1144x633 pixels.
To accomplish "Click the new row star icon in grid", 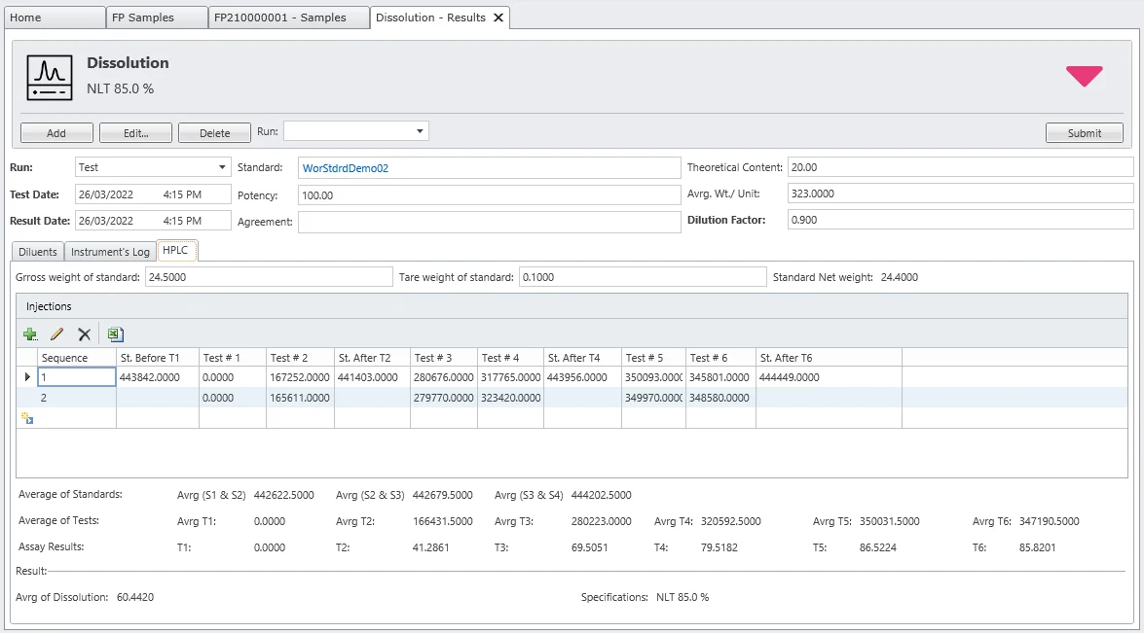I will 27,418.
